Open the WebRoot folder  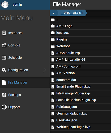(x=80, y=46)
